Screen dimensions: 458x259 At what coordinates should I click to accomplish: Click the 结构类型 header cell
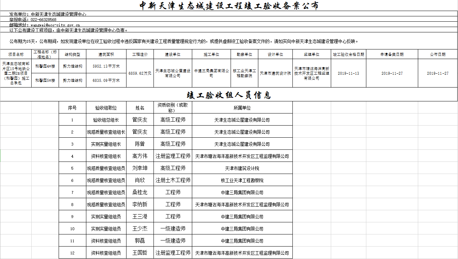coord(72,54)
